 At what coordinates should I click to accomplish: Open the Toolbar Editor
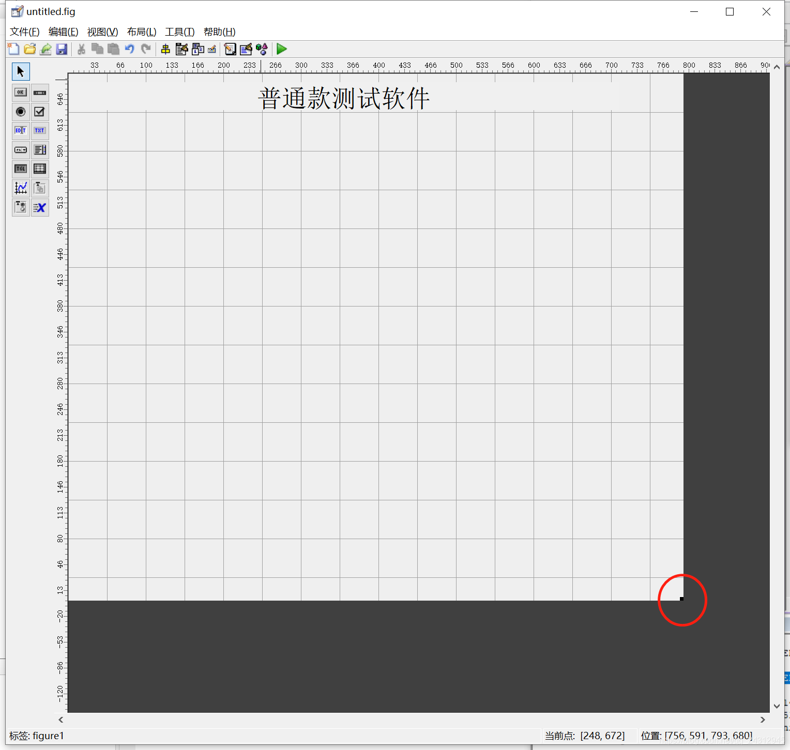click(212, 49)
